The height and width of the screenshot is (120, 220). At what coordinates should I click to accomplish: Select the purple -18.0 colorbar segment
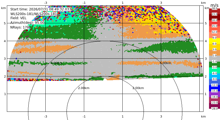(x=215, y=94)
